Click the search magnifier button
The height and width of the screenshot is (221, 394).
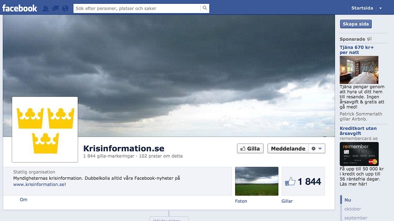(205, 8)
